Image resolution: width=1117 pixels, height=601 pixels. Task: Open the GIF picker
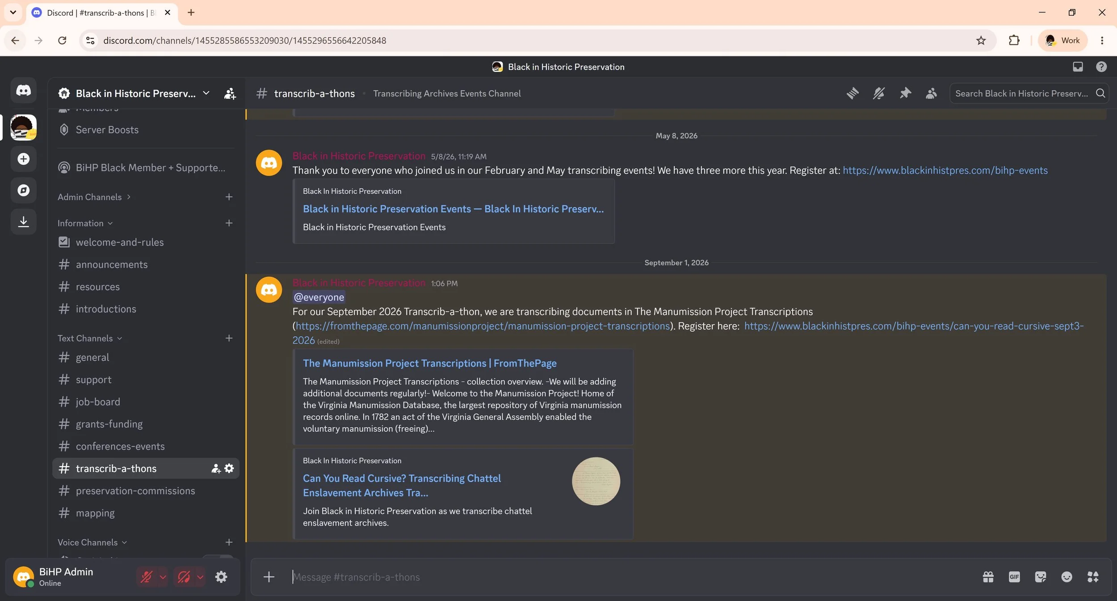coord(1014,577)
